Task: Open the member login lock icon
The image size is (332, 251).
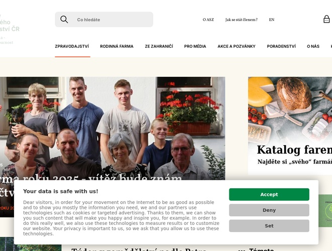Action: (326, 19)
